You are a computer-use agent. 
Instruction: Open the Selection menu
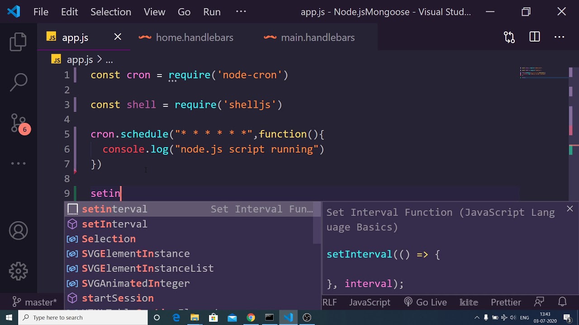(x=110, y=12)
